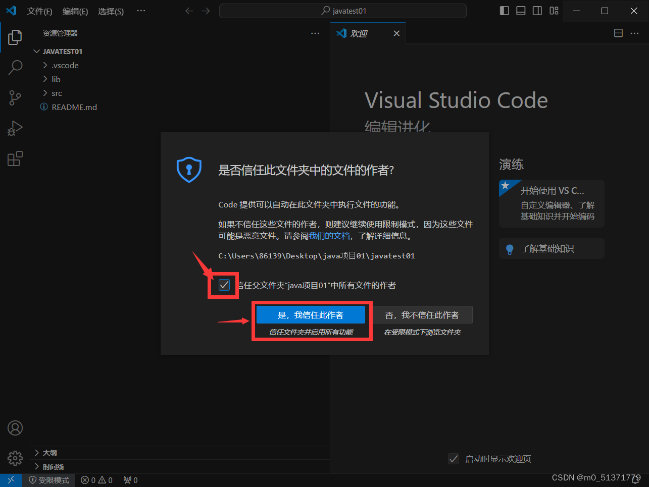Open the overflow menu ellipsis in menu bar
Screen dimensions: 649x487
[141, 11]
